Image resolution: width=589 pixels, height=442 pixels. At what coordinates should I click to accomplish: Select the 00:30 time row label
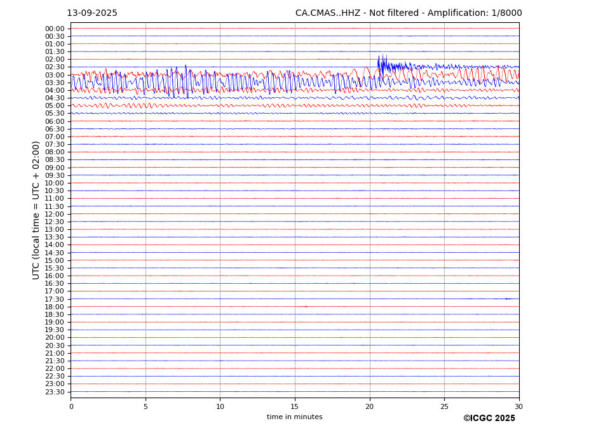55,36
